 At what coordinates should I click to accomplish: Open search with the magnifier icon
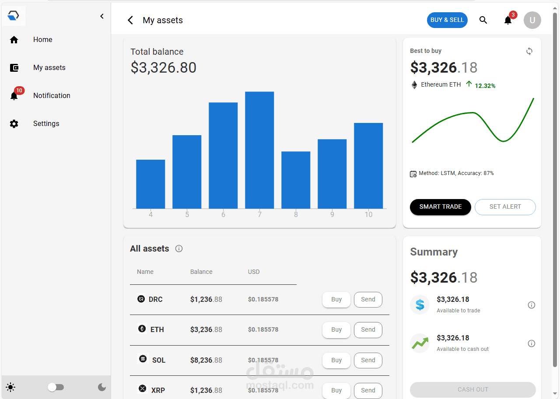483,20
